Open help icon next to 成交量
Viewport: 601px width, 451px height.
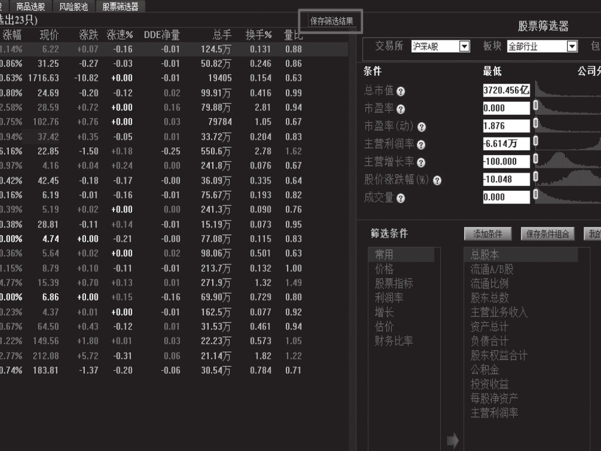point(401,198)
